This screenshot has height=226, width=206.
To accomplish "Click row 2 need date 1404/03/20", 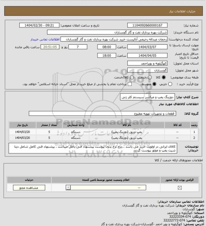I will click(22, 138).
